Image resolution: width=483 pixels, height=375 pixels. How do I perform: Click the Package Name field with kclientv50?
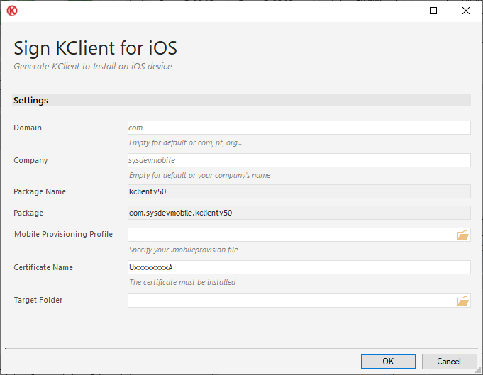299,191
